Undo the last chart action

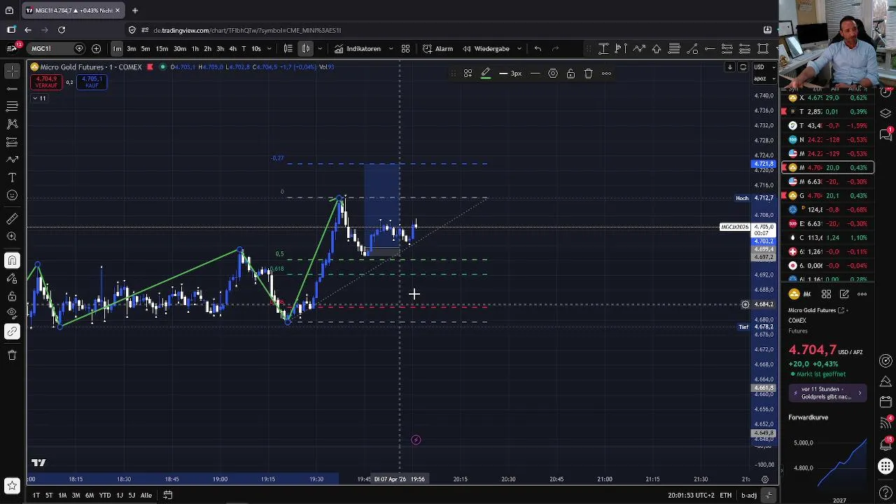(x=538, y=48)
